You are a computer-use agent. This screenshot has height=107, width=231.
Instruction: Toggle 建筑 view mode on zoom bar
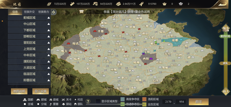click(x=225, y=63)
